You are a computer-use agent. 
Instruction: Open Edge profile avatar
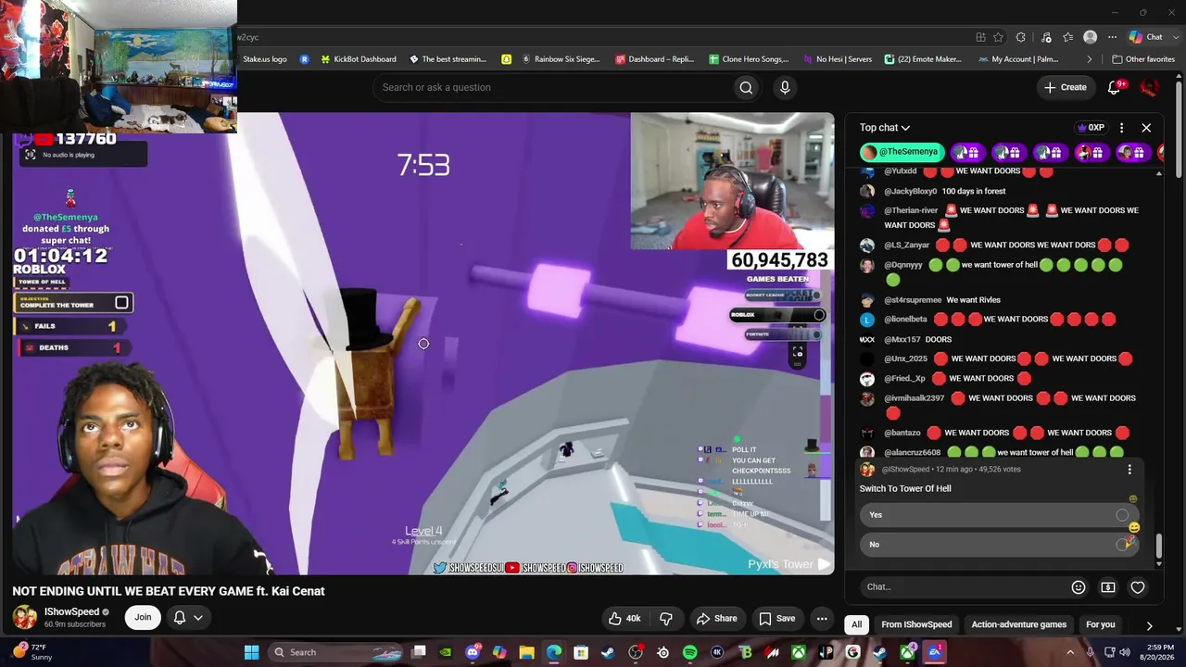pos(1091,37)
